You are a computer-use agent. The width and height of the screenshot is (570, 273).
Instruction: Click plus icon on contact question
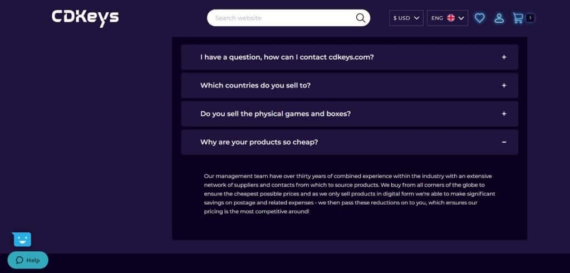[504, 57]
